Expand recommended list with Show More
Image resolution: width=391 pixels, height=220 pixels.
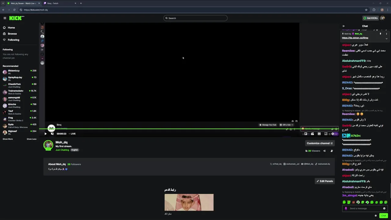tap(8, 139)
